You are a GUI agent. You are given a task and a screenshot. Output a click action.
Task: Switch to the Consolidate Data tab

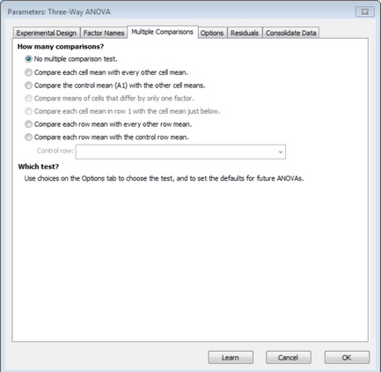click(291, 33)
